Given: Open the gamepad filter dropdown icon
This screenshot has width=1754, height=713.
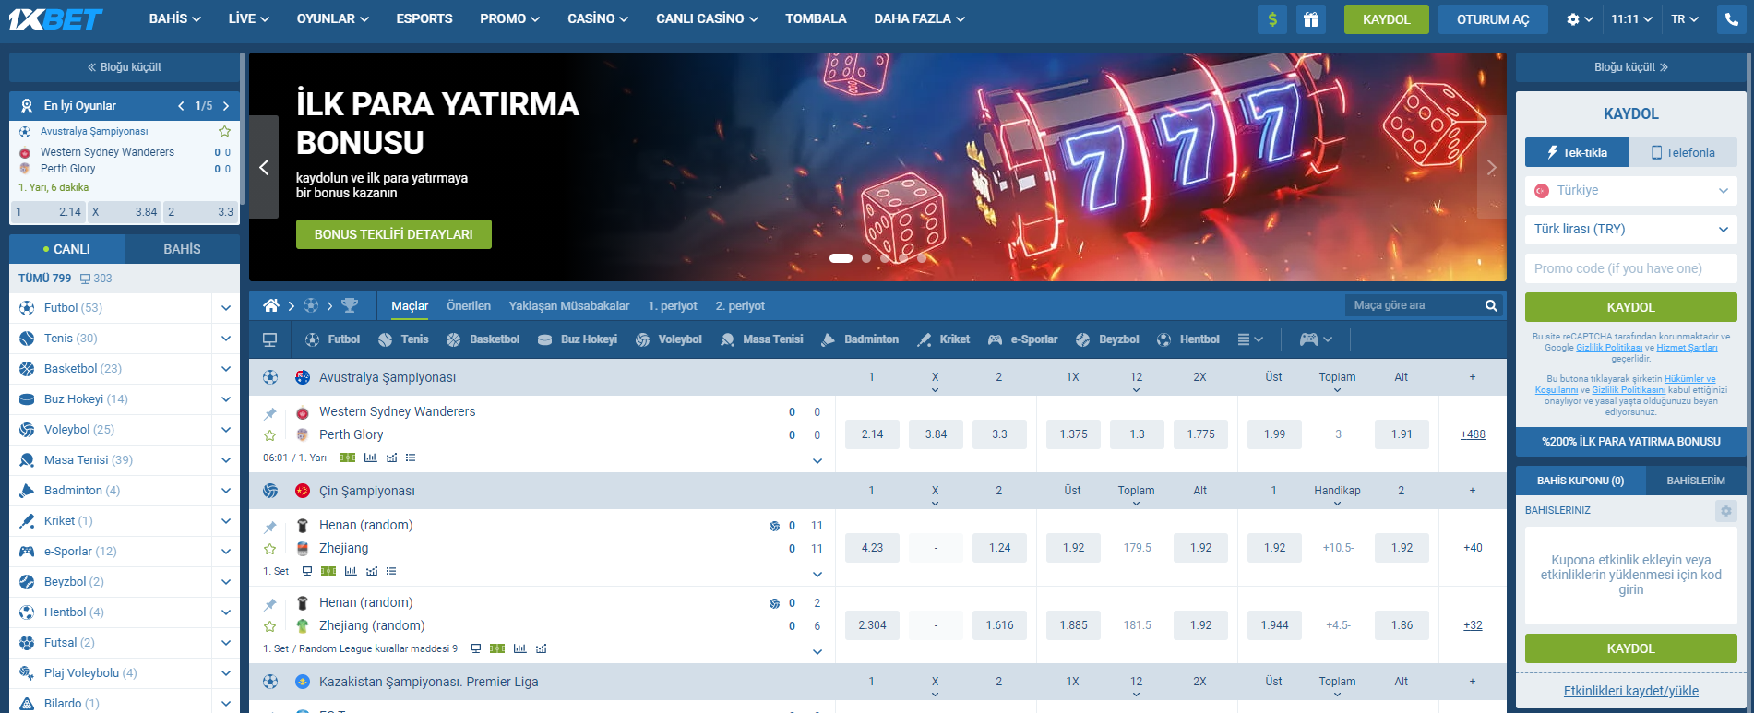Looking at the screenshot, I should pyautogui.click(x=1316, y=339).
